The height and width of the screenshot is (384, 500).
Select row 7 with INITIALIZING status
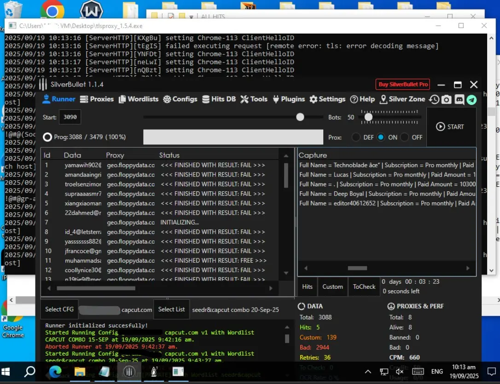tap(160, 223)
